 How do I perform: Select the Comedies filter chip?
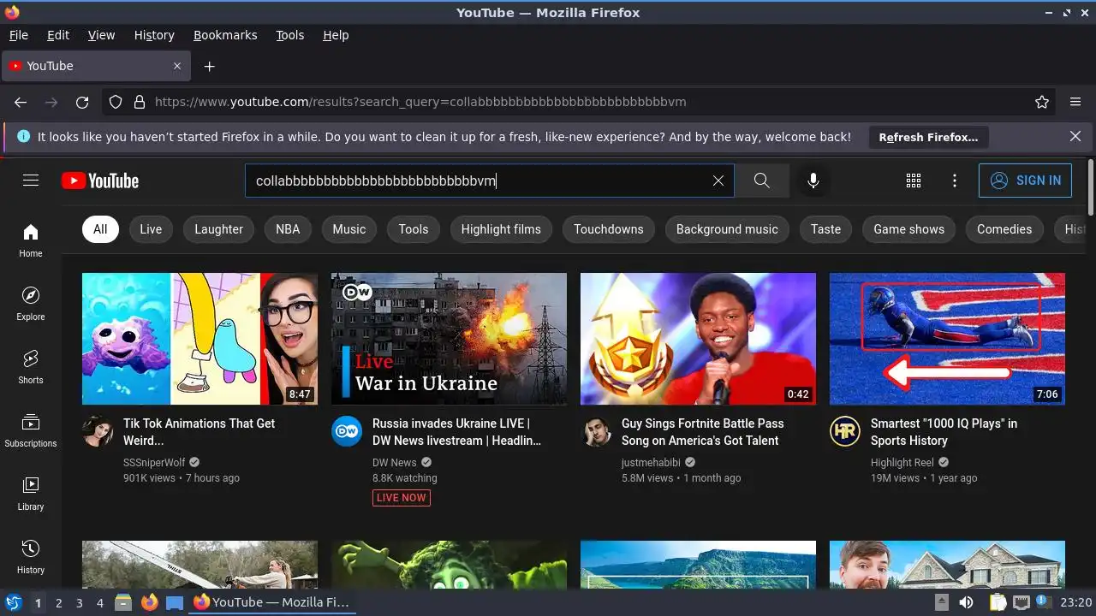tap(1004, 229)
